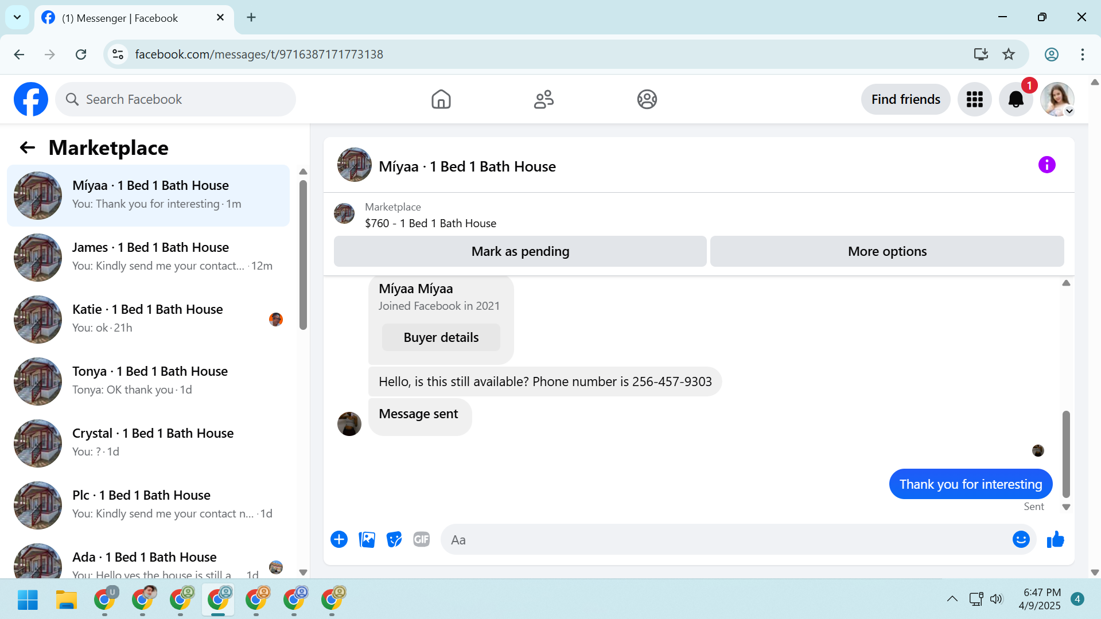Screen dimensions: 1101x619
Task: Go back in browser history
Action: (19, 54)
